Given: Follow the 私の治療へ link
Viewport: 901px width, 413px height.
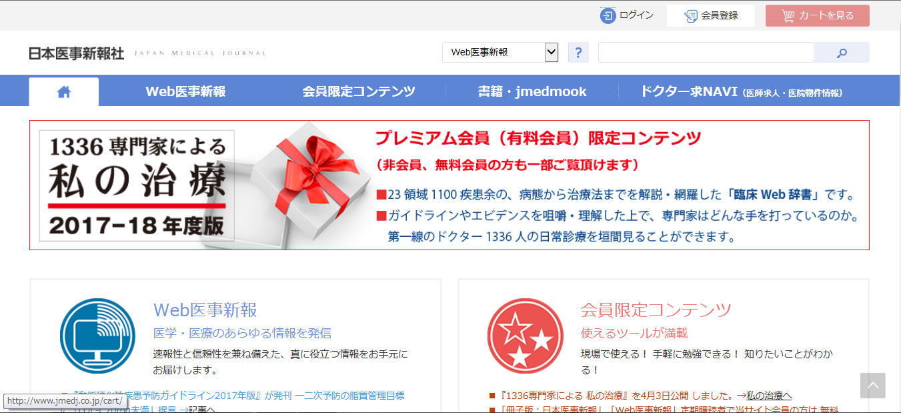Looking at the screenshot, I should click(768, 396).
